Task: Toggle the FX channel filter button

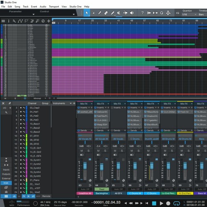Action: tap(24, 196)
